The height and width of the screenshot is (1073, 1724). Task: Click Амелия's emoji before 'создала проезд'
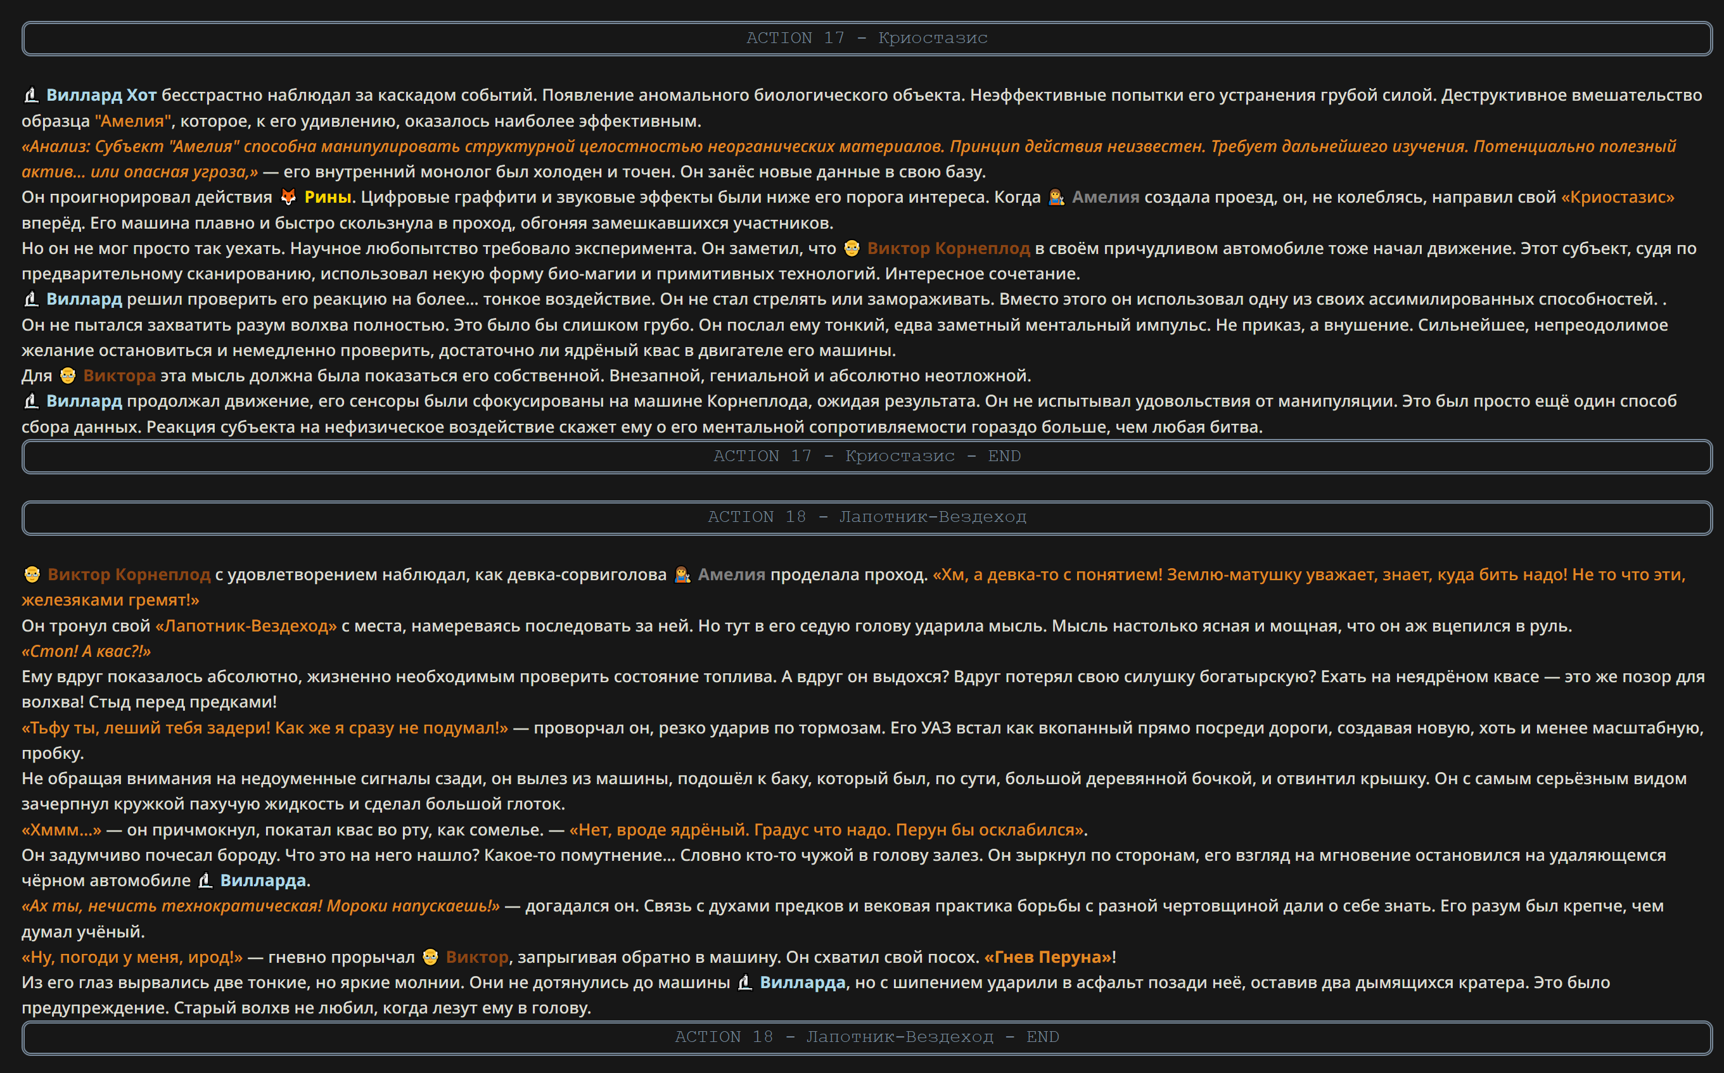tap(1056, 196)
